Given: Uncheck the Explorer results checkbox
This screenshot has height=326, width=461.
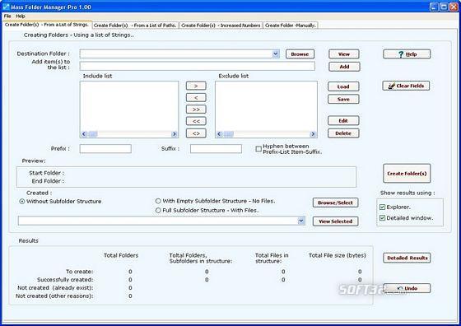Looking at the screenshot, I should click(382, 207).
